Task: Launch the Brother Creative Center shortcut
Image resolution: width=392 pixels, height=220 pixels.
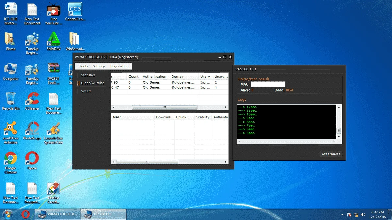Action: [x=54, y=193]
